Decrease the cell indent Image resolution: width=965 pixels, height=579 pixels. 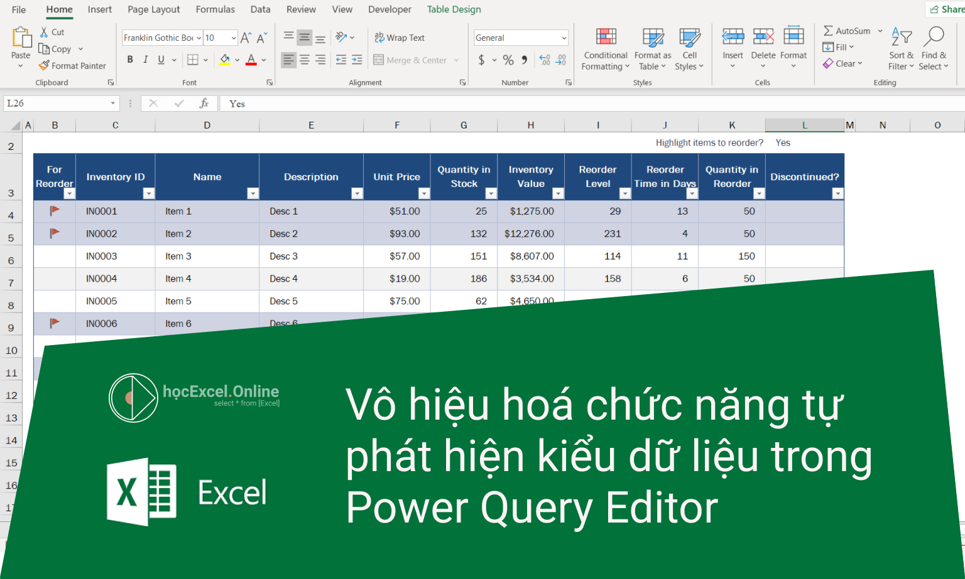[341, 60]
